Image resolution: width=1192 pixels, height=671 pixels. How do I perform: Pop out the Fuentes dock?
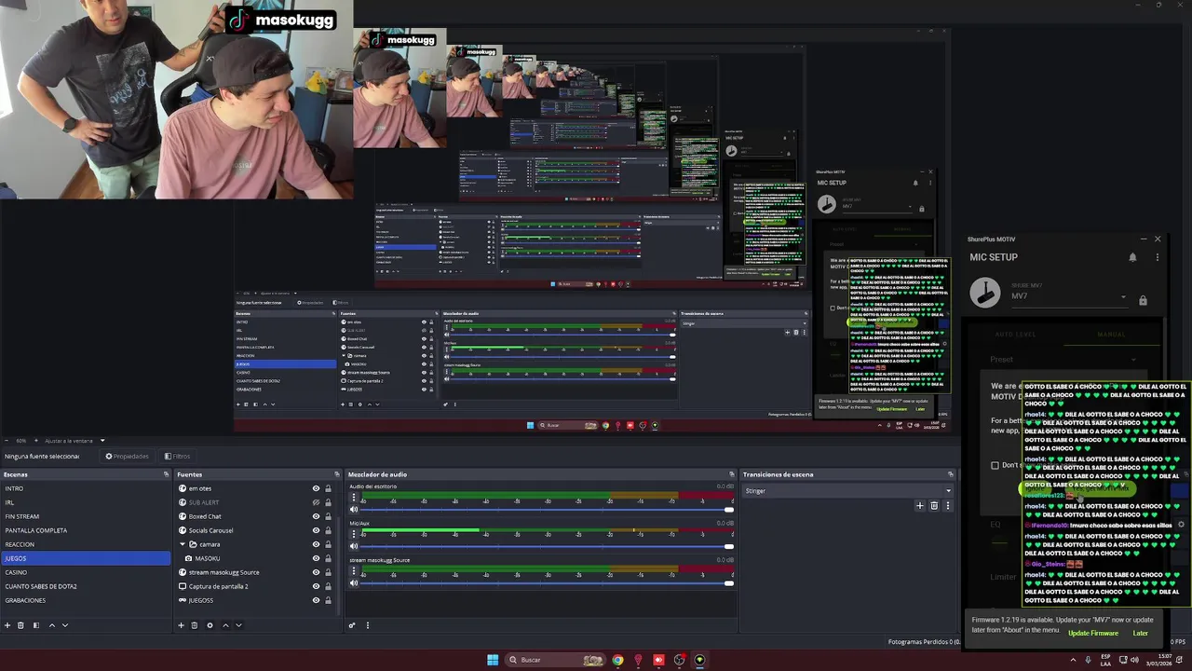337,474
